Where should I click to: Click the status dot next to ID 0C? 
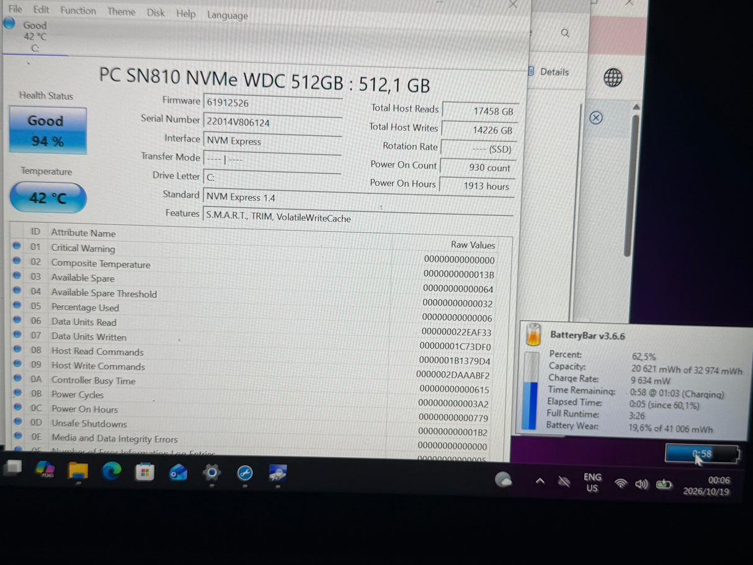click(x=17, y=407)
